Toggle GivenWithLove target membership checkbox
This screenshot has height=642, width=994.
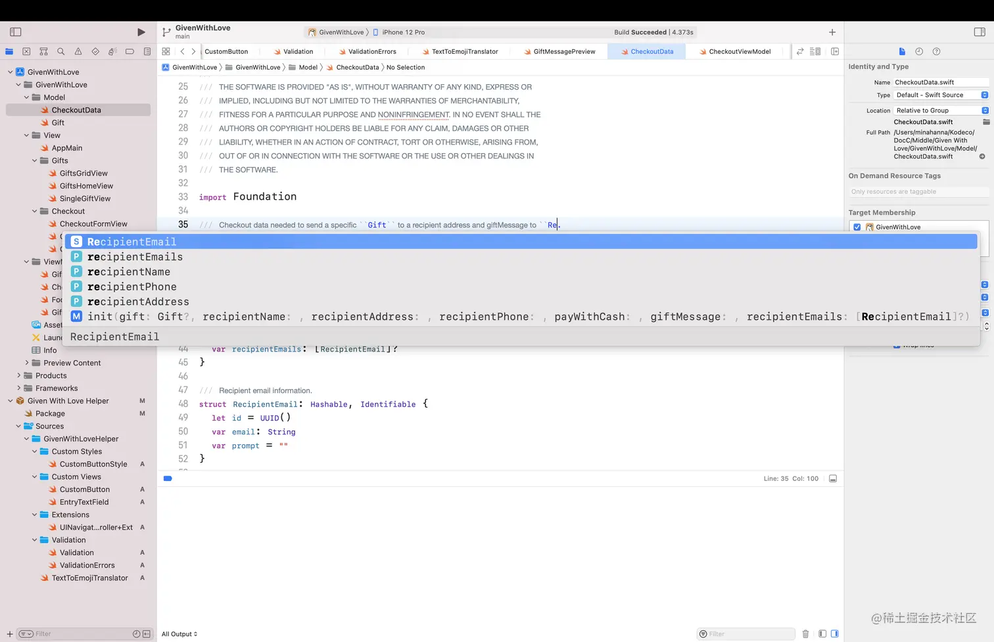[857, 227]
